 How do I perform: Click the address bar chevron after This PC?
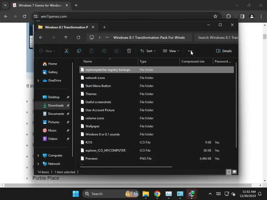[x=100, y=37]
